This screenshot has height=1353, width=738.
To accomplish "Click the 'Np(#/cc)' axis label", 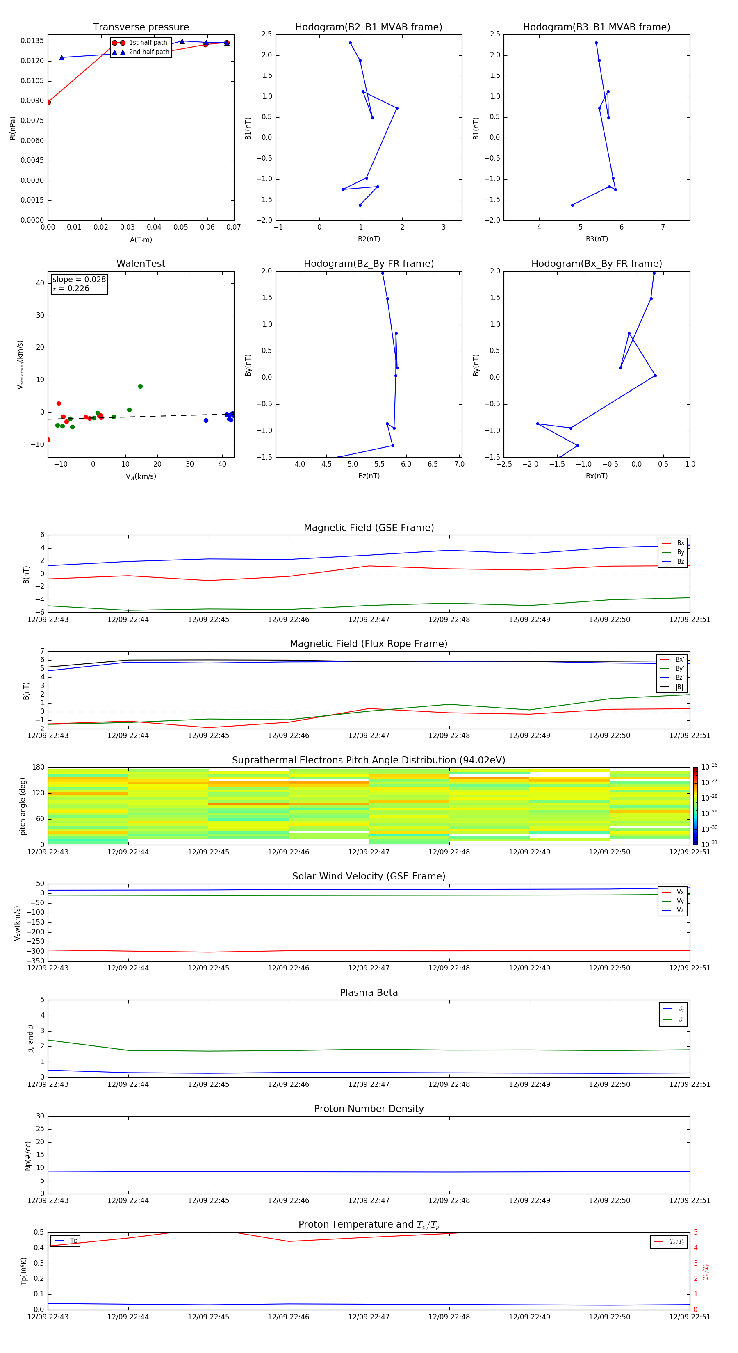I will pyautogui.click(x=28, y=1155).
